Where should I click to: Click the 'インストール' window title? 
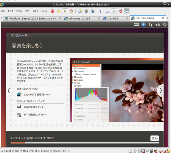[19, 35]
